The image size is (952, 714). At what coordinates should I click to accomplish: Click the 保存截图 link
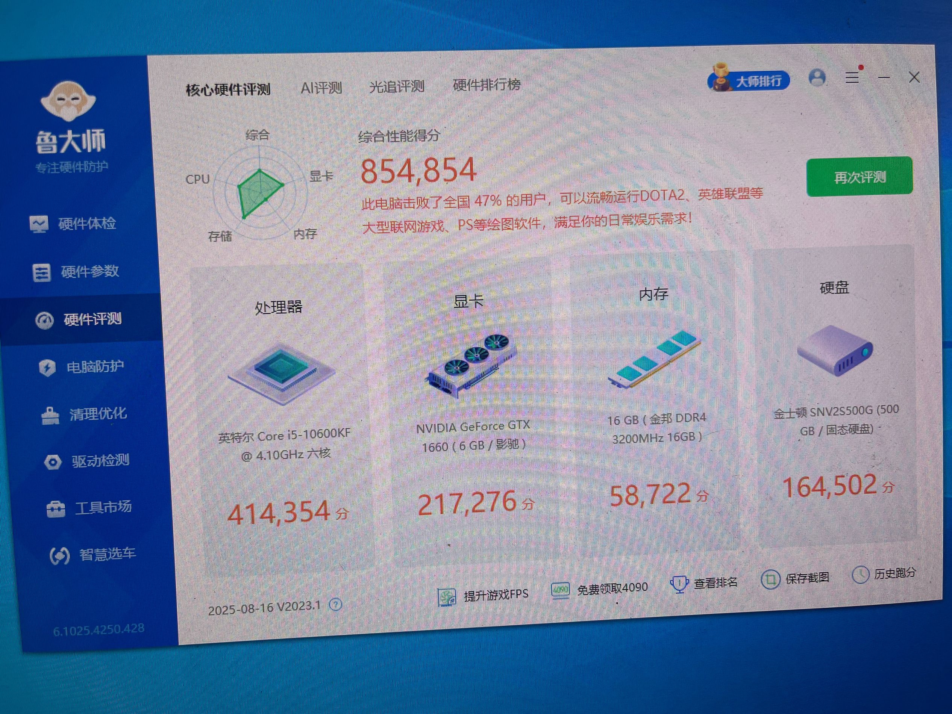(807, 578)
